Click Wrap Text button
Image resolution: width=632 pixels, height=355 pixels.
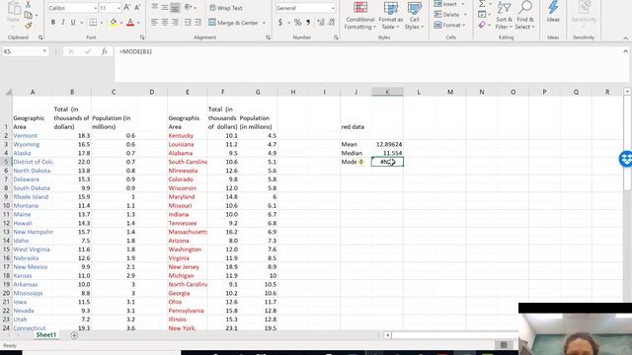coord(226,8)
